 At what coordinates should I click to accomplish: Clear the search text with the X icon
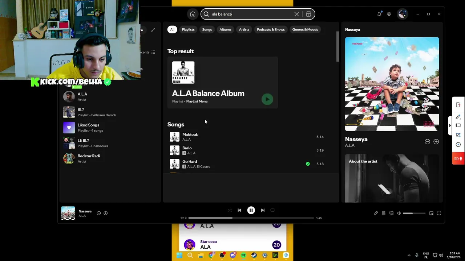coord(296,14)
